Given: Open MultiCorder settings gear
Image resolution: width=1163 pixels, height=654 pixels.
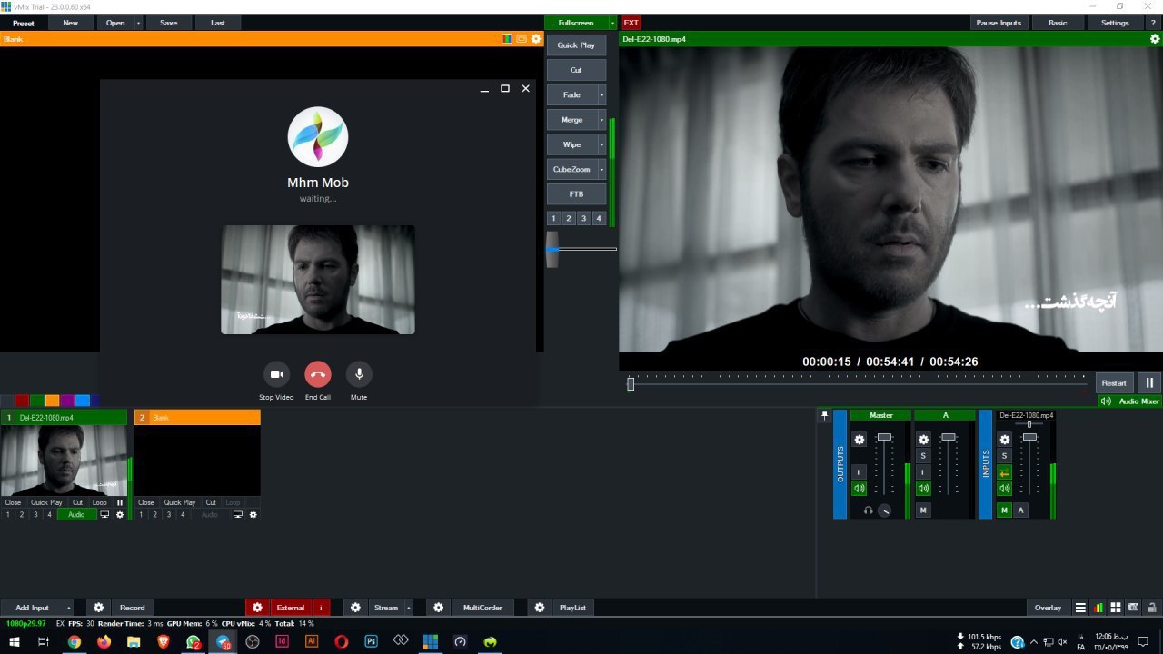Looking at the screenshot, I should 439,608.
